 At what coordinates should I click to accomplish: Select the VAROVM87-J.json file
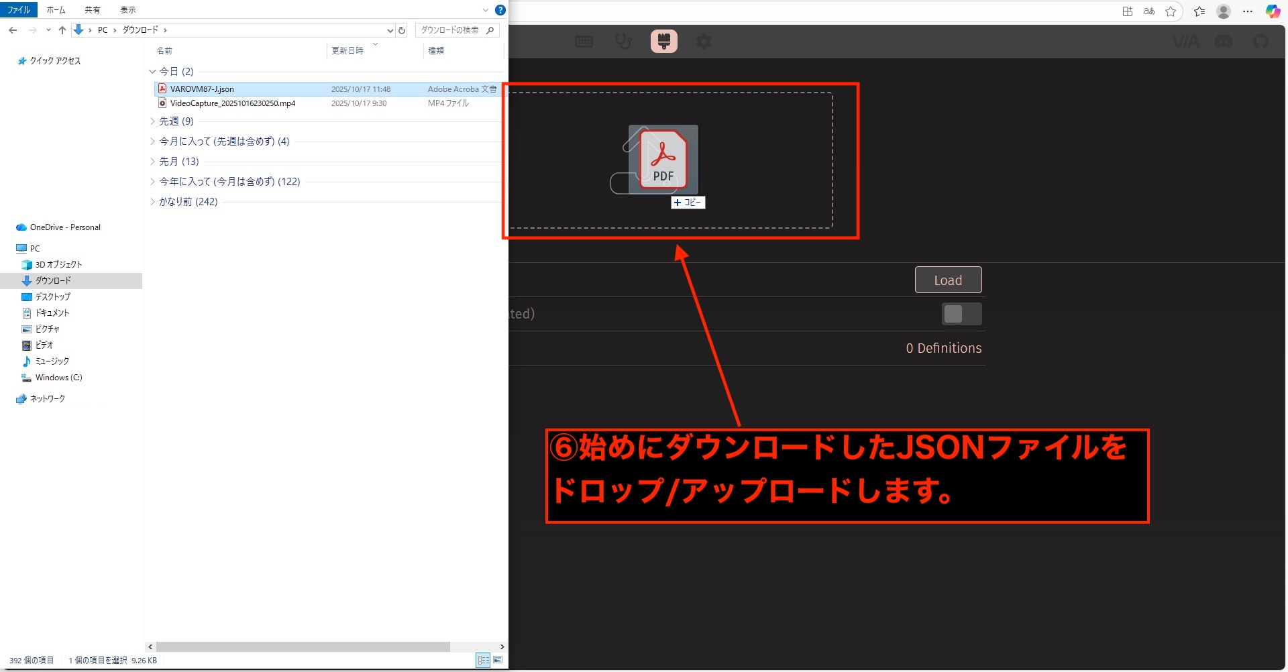point(202,89)
